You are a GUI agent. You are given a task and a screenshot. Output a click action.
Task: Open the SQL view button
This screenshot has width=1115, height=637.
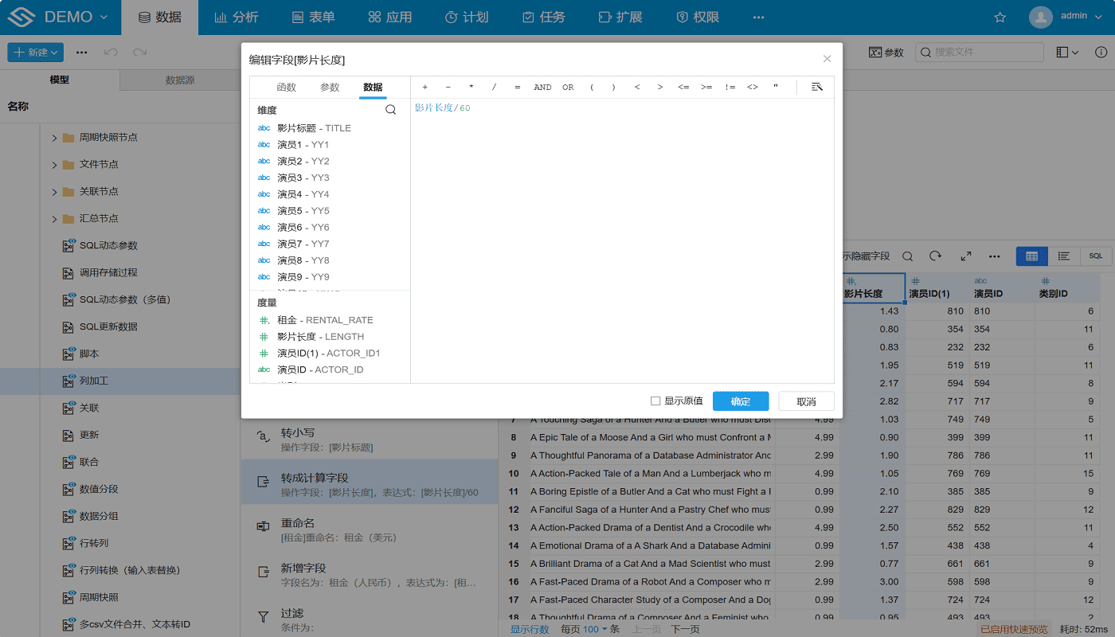coord(1096,256)
